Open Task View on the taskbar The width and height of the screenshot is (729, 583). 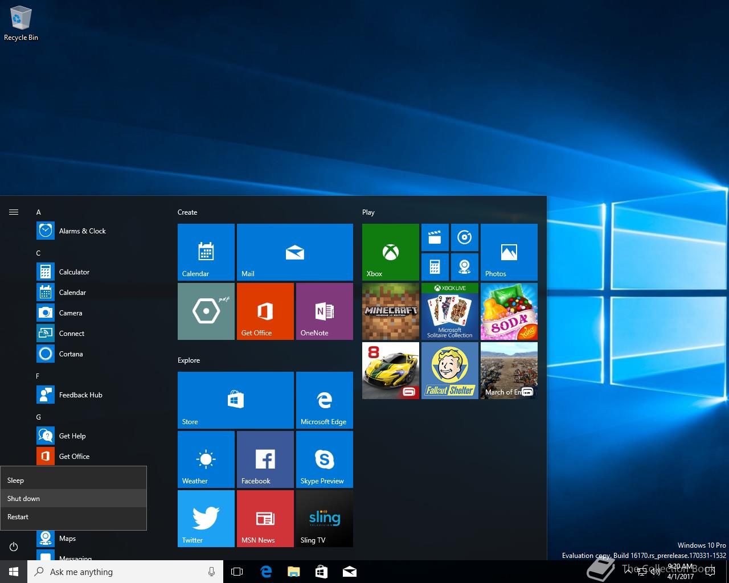point(237,572)
